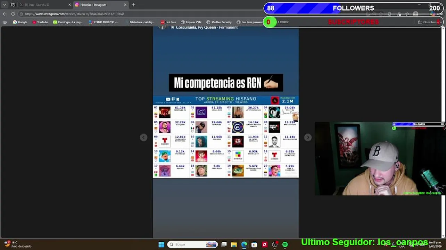Open the Duolingo bookmark
The image size is (446, 250).
(68, 22)
